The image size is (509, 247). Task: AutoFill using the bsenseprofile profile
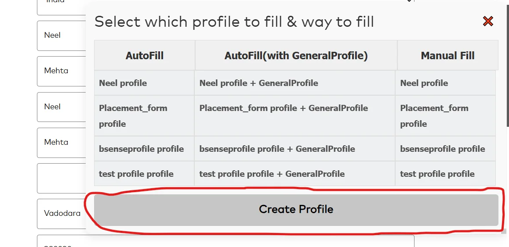141,149
